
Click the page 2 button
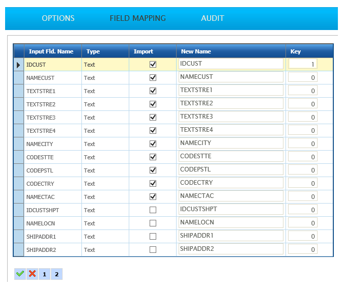point(56,274)
